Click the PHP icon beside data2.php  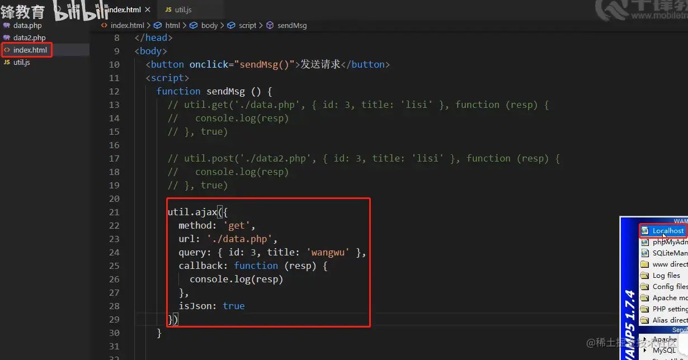click(7, 38)
